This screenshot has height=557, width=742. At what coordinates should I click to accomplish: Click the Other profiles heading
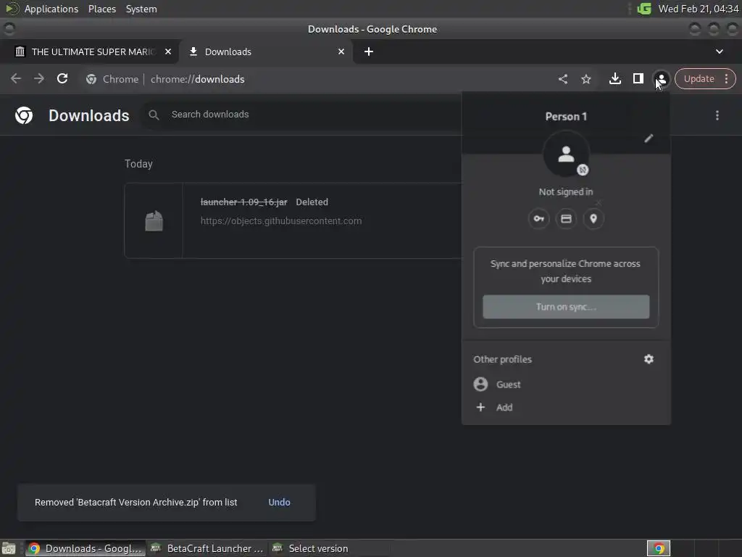point(503,360)
